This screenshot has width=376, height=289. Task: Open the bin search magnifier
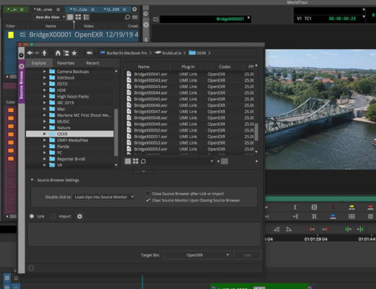pyautogui.click(x=127, y=17)
